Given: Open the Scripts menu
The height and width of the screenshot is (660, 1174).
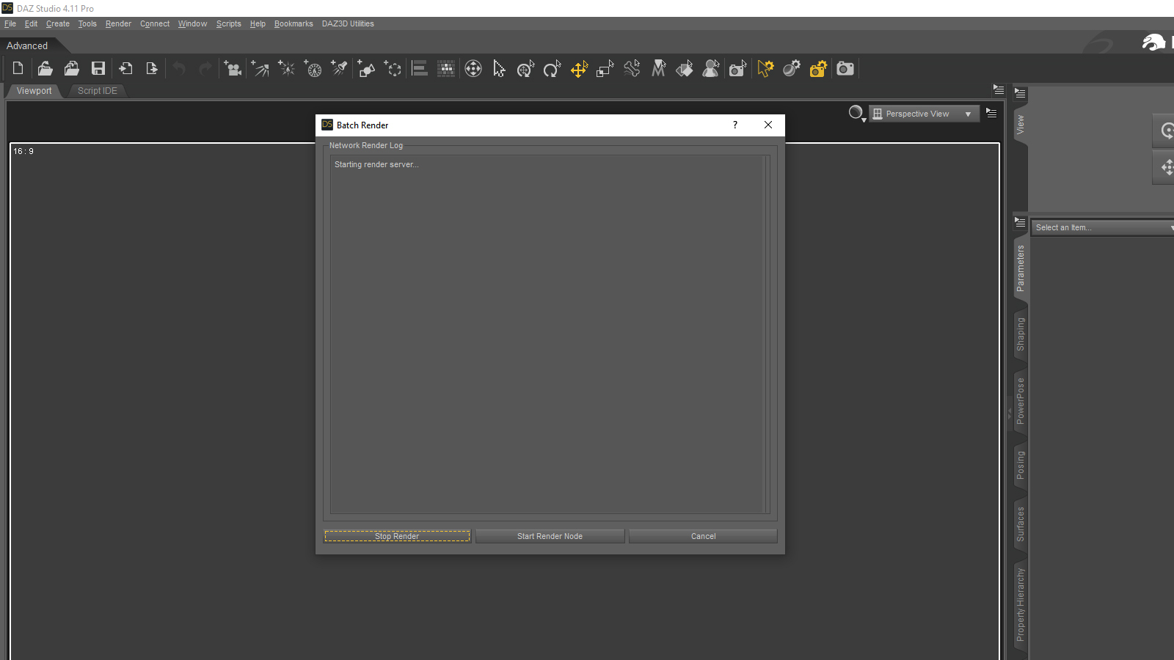Looking at the screenshot, I should [228, 23].
